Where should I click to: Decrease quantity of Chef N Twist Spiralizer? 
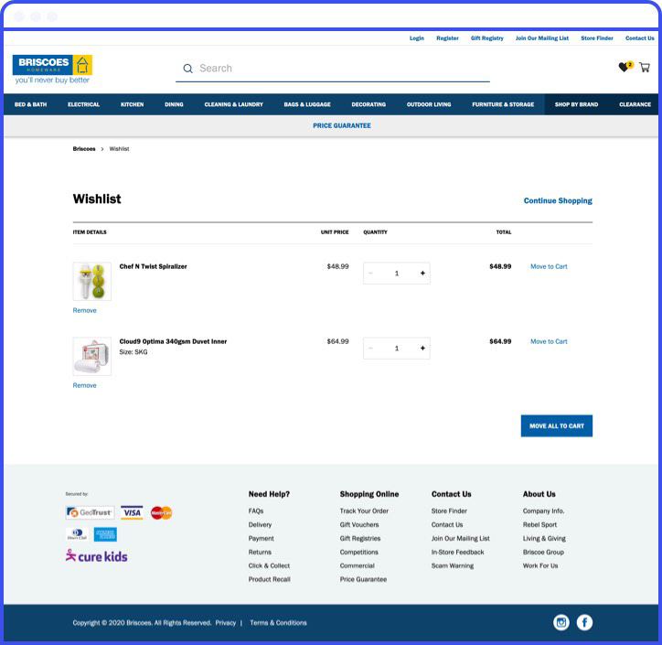[370, 274]
